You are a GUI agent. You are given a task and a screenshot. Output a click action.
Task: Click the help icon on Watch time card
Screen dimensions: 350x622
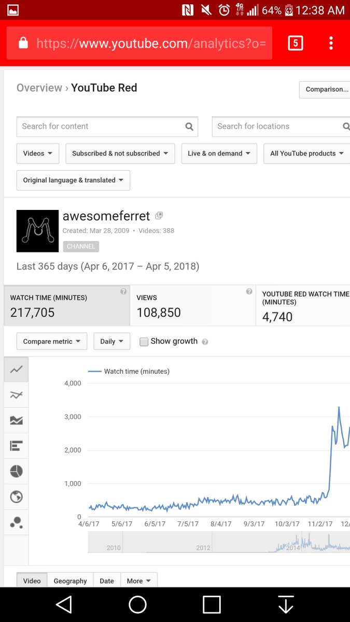pyautogui.click(x=123, y=292)
